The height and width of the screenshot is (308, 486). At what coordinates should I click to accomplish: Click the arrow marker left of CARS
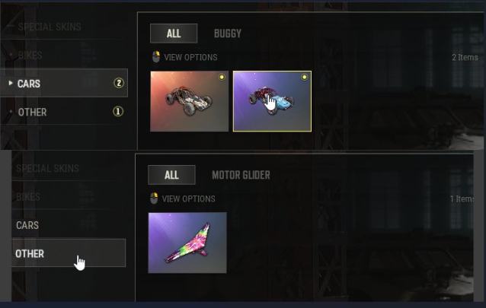(11, 83)
